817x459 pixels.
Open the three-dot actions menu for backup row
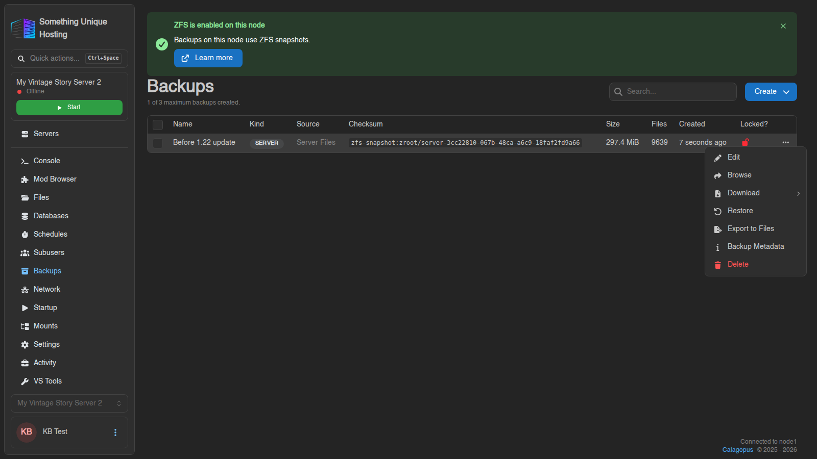pyautogui.click(x=785, y=142)
